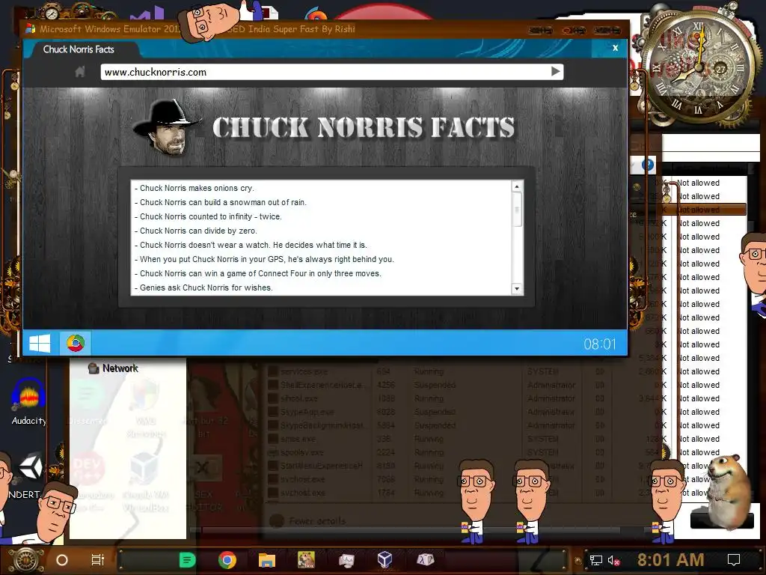Open the emulator's Windows start logo
The width and height of the screenshot is (766, 575).
pos(40,343)
